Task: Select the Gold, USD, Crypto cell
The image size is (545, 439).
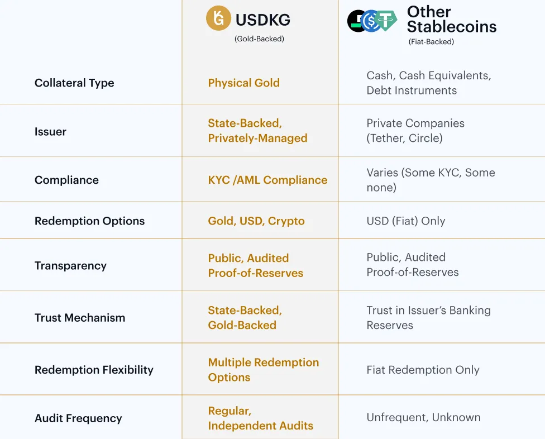Action: tap(256, 221)
